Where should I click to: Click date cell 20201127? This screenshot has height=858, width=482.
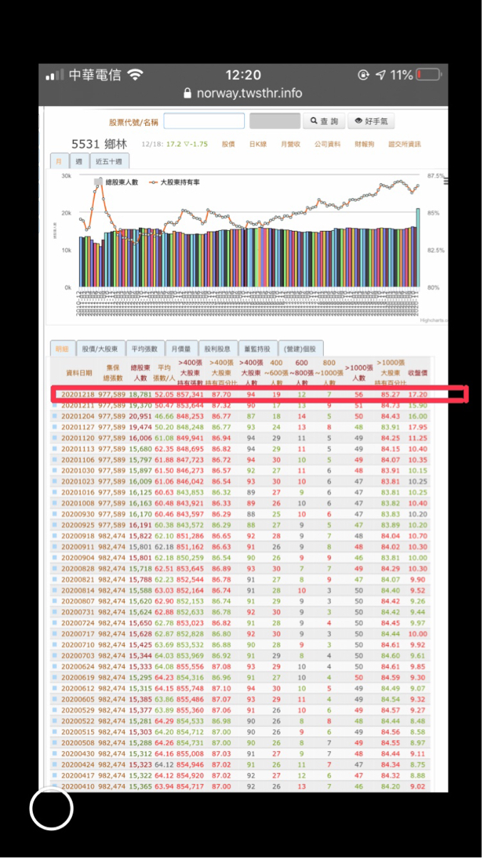[78, 427]
